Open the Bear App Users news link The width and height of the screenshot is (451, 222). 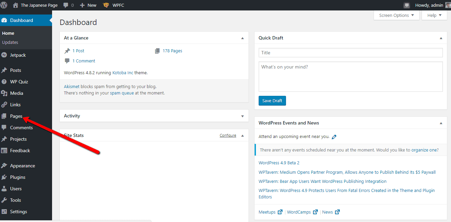323,181
